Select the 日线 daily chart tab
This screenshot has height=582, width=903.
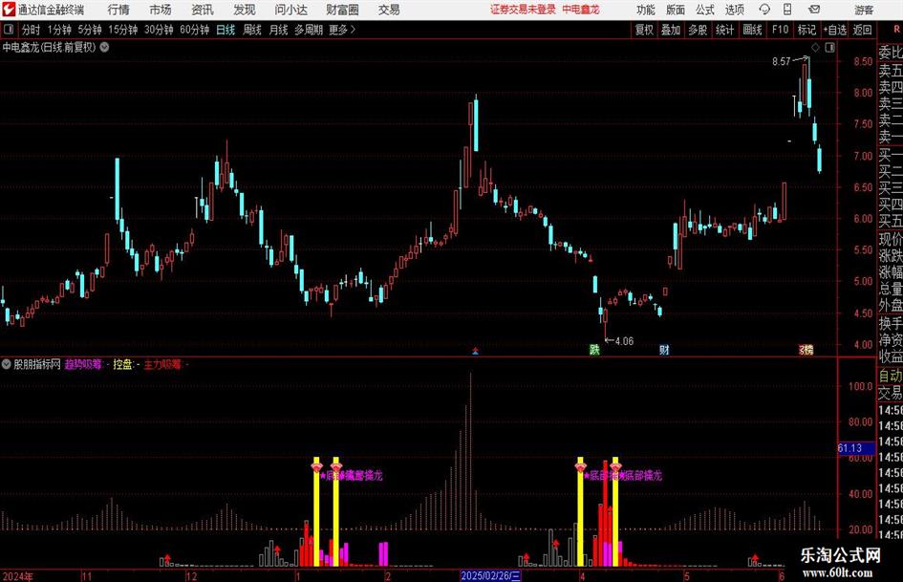[226, 30]
